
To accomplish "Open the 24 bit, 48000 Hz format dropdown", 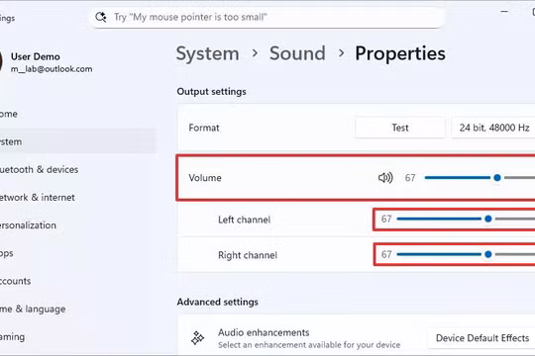I will click(493, 128).
